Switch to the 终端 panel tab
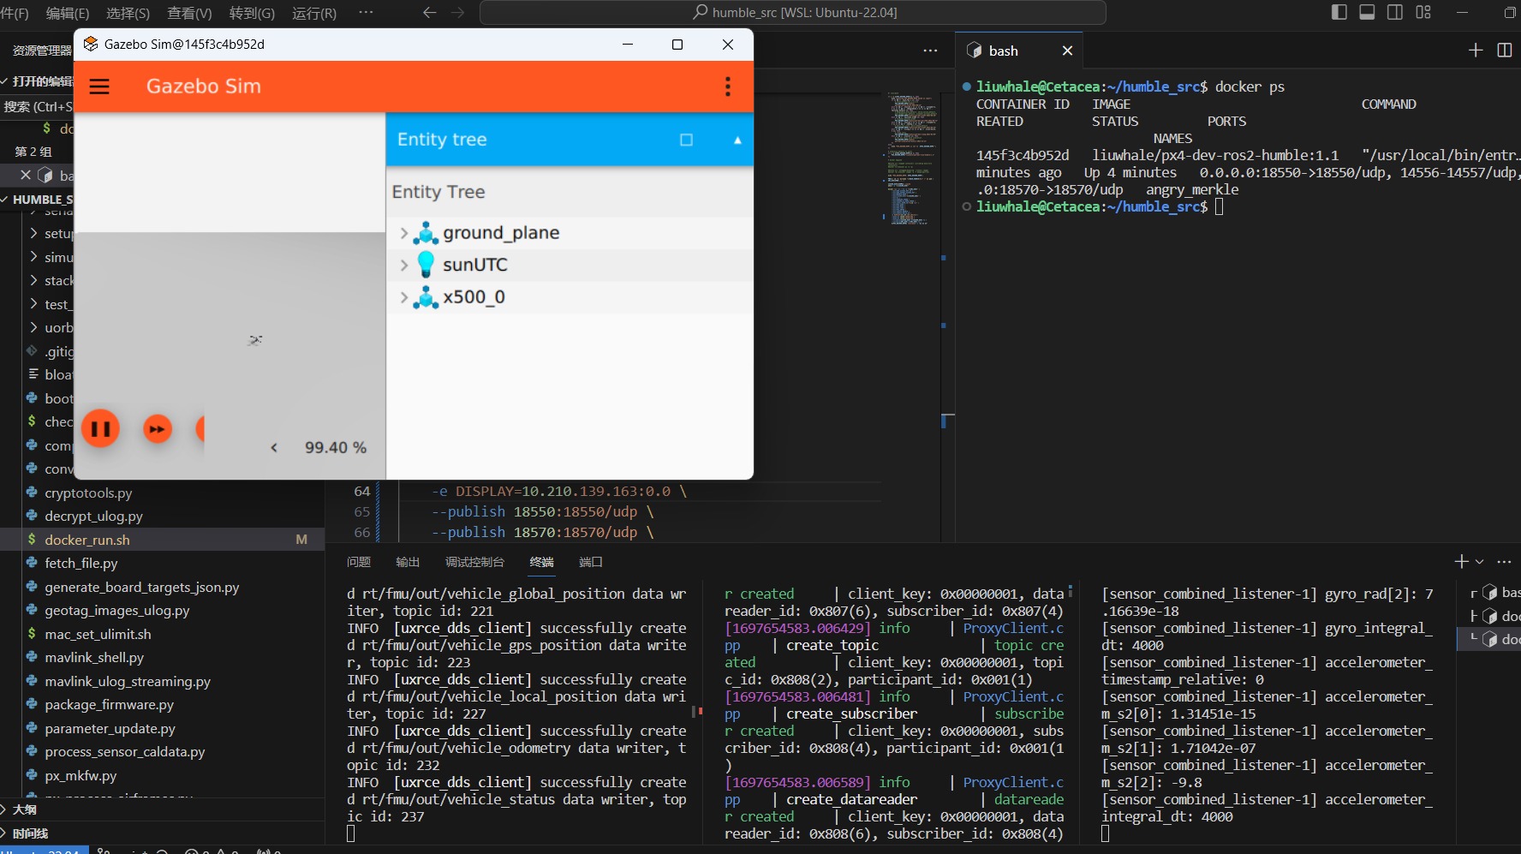1521x854 pixels. [x=541, y=562]
